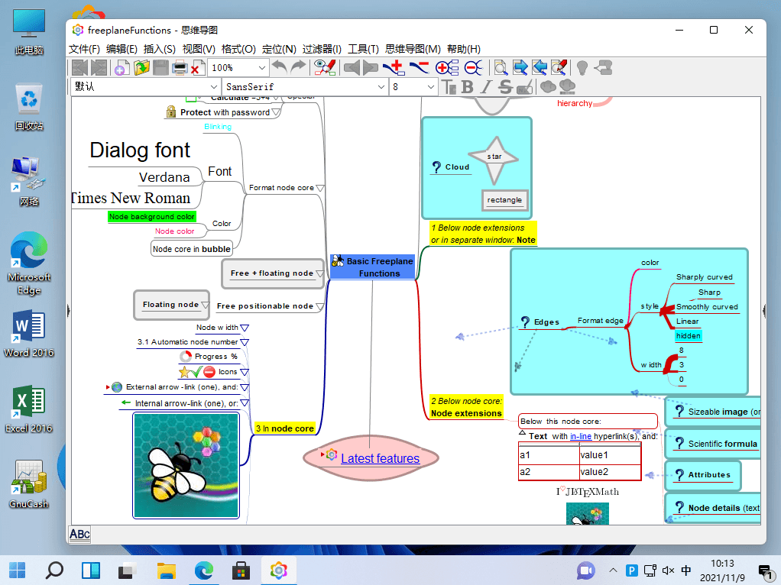Open the Windows Start menu

(x=18, y=570)
